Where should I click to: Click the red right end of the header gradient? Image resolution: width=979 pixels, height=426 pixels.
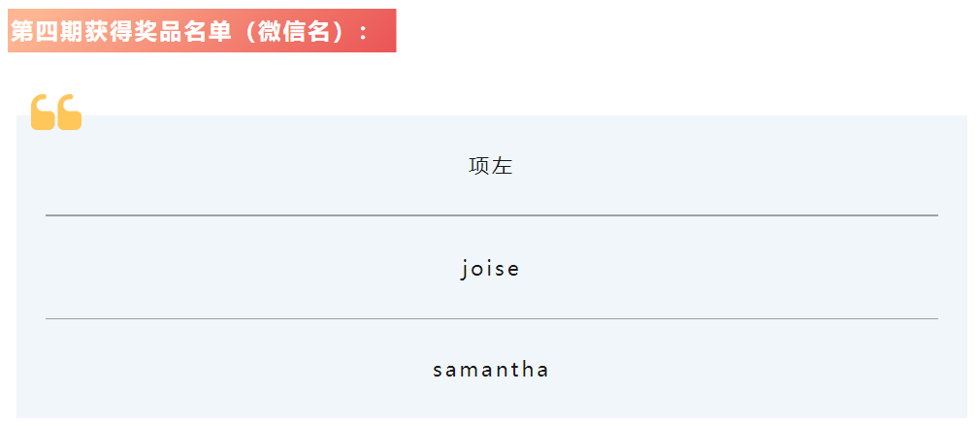(x=384, y=31)
